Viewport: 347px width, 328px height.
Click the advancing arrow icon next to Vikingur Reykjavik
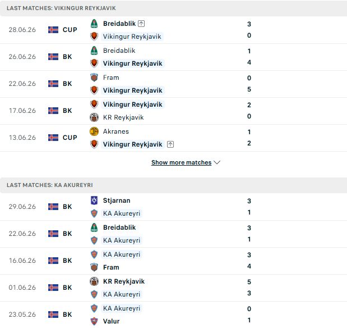(170, 144)
